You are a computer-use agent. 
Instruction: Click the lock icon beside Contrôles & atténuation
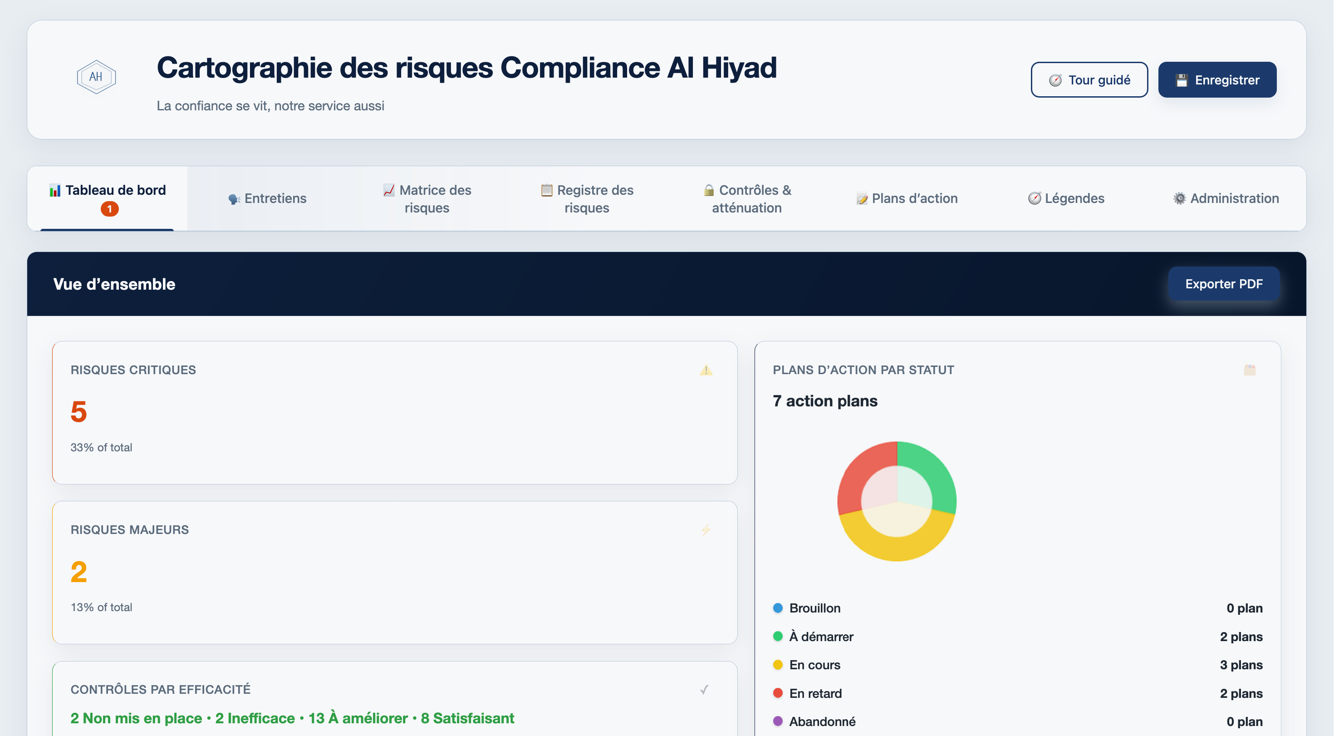click(709, 190)
